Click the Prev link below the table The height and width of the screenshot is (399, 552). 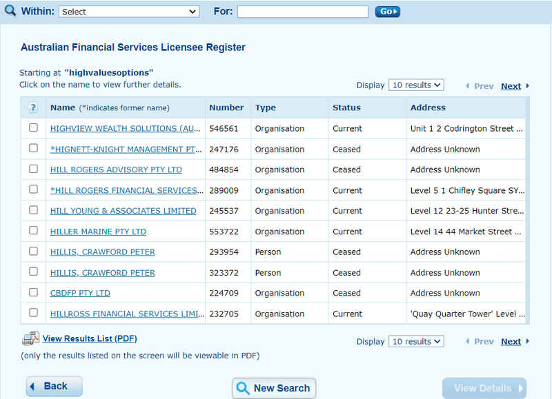pyautogui.click(x=484, y=341)
